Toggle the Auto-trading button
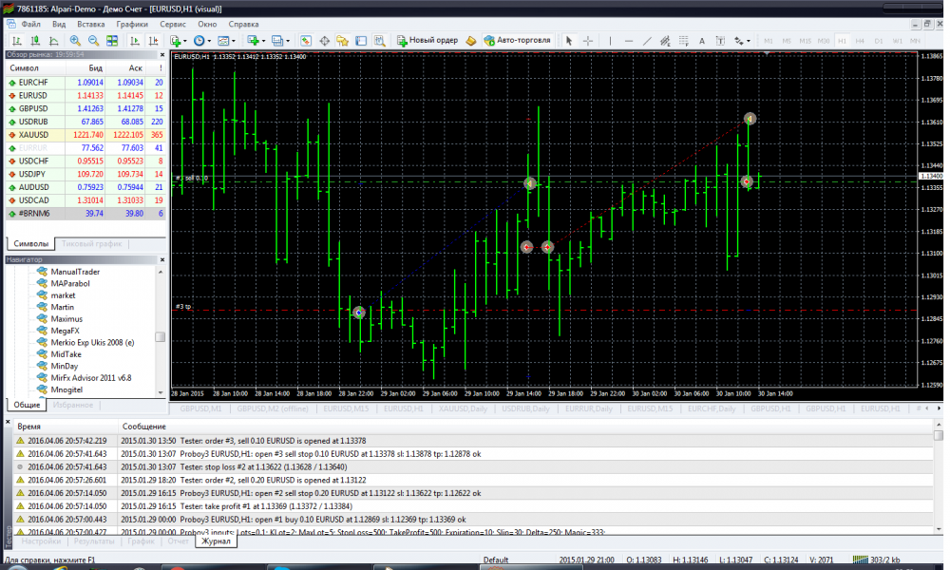This screenshot has width=950, height=570. click(x=517, y=41)
